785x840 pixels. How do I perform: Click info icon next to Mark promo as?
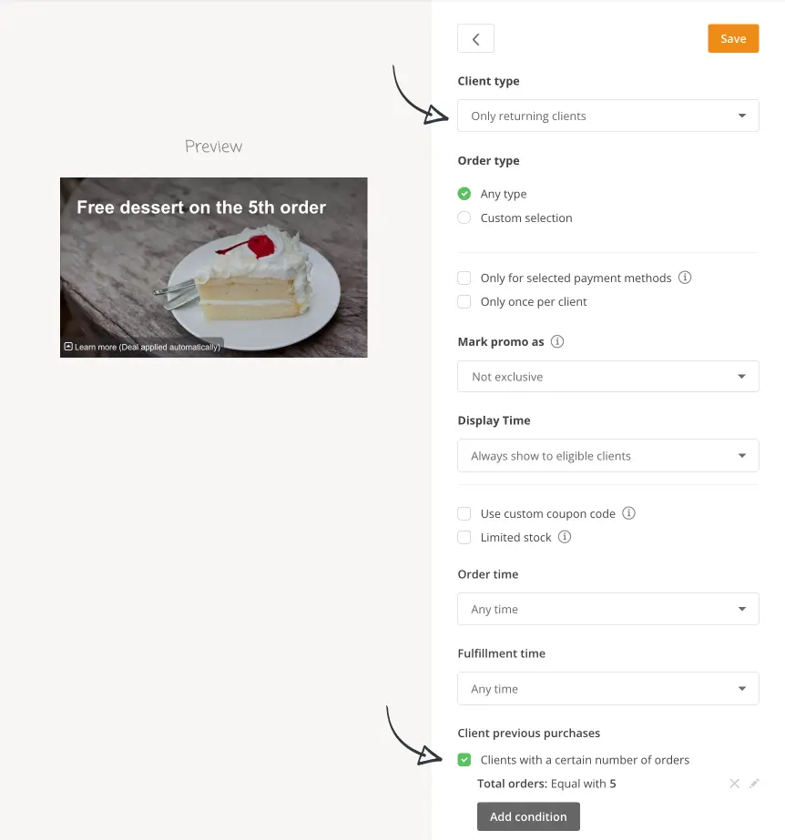(557, 341)
